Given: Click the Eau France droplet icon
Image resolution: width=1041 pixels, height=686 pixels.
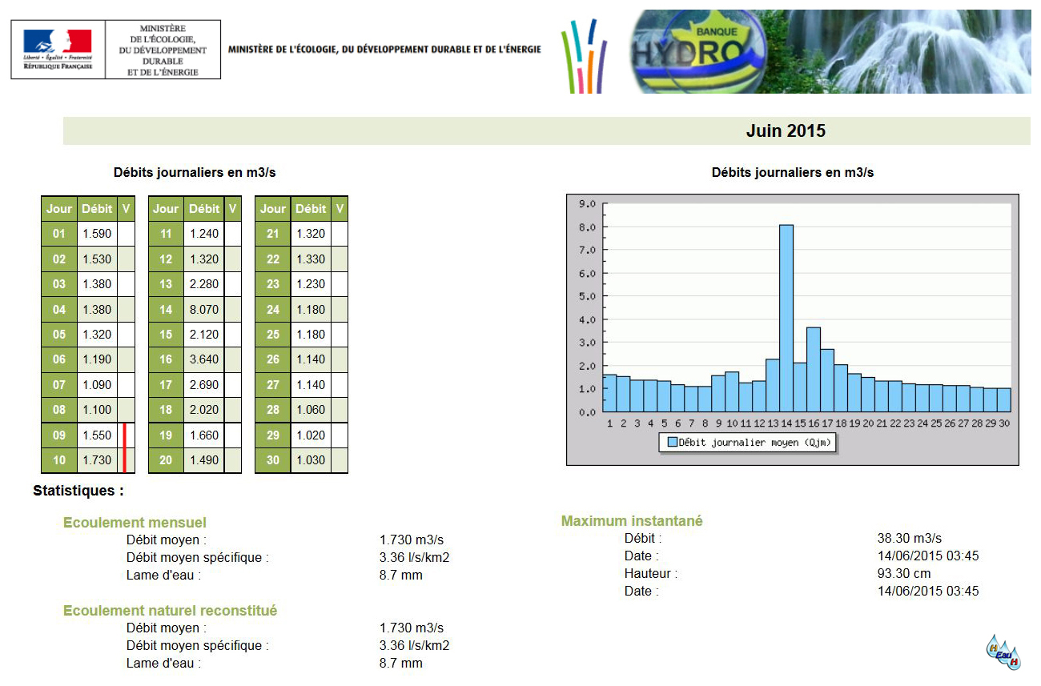Looking at the screenshot, I should tap(1003, 652).
